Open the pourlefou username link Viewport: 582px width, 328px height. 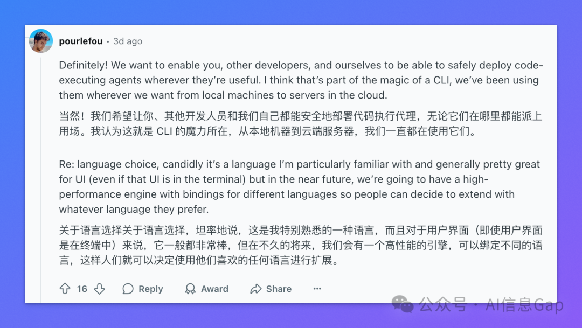(x=80, y=41)
